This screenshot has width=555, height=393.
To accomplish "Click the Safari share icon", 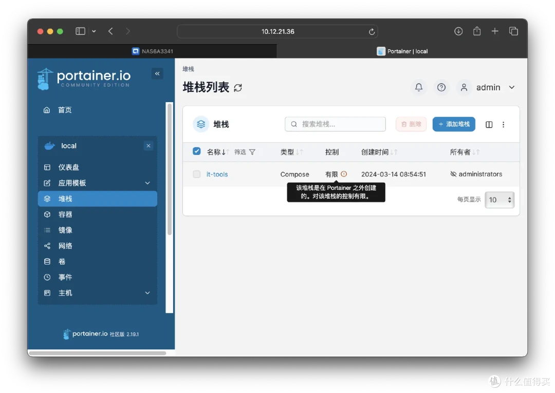I will click(x=477, y=31).
